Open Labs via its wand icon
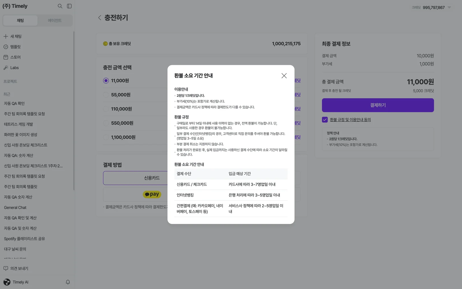Viewport: 462px width, 289px height. coord(6,68)
